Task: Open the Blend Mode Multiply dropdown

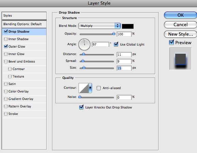Action: (x=99, y=26)
